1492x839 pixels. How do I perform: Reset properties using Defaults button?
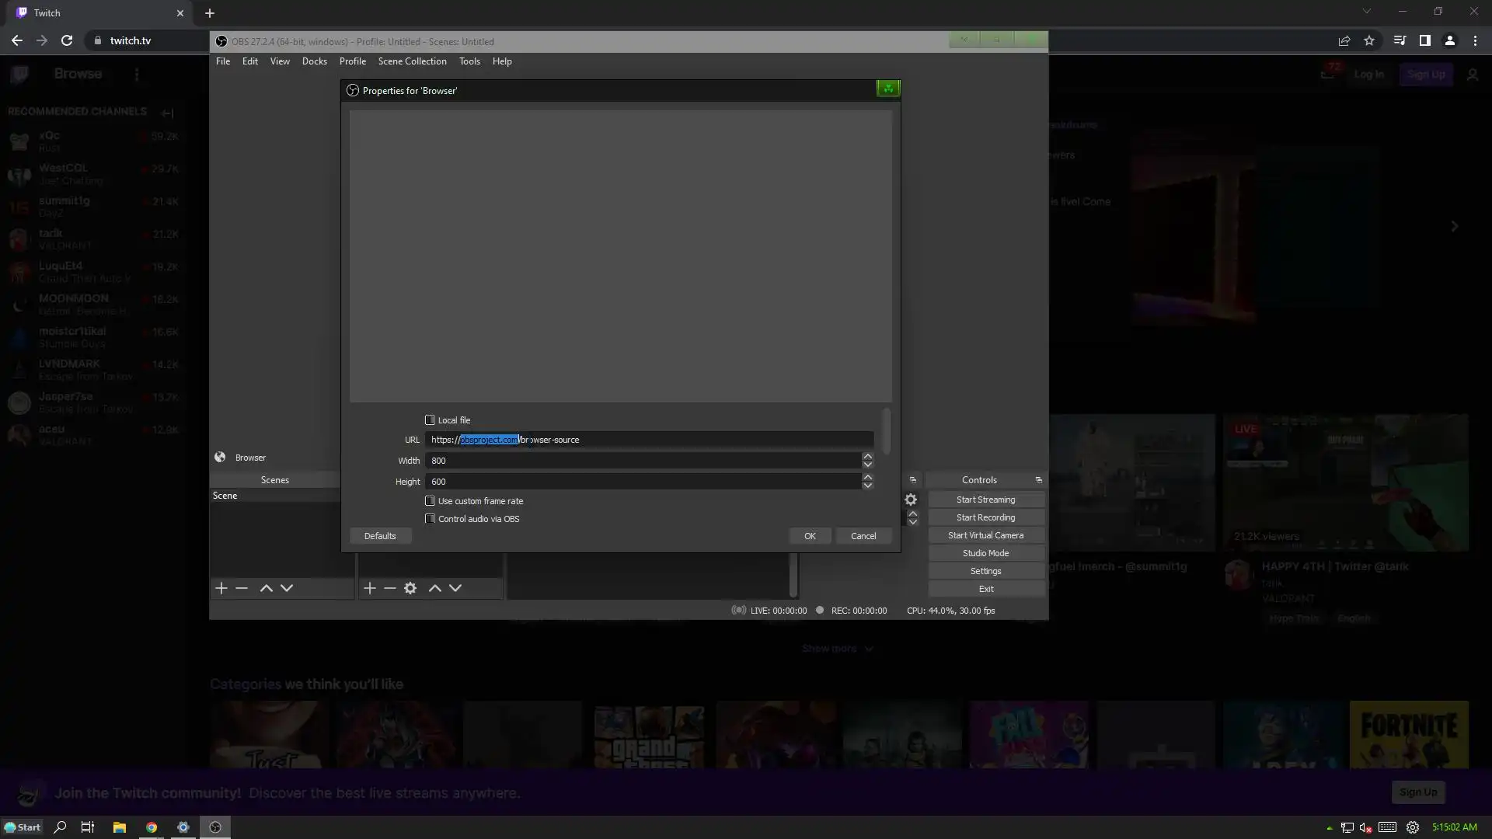(x=380, y=536)
